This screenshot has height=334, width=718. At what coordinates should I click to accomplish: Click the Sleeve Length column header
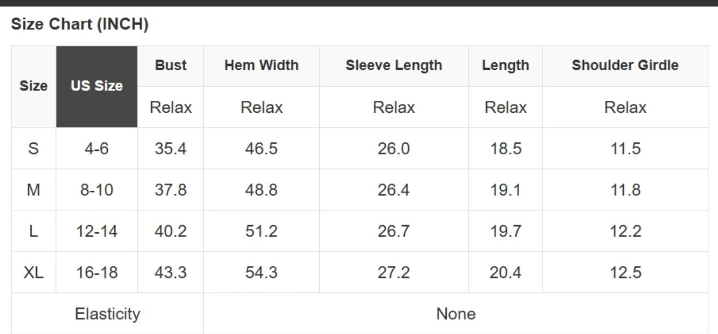pyautogui.click(x=394, y=65)
